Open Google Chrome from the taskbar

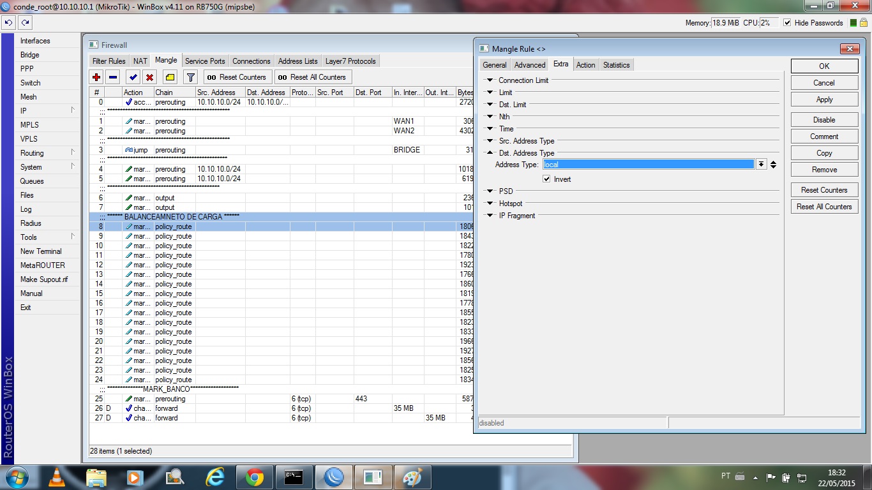255,477
